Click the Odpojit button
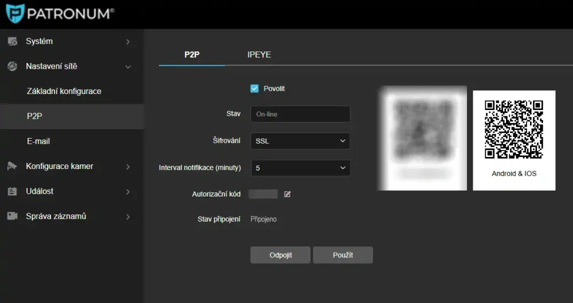Viewport: 573px width, 303px height. click(x=280, y=255)
